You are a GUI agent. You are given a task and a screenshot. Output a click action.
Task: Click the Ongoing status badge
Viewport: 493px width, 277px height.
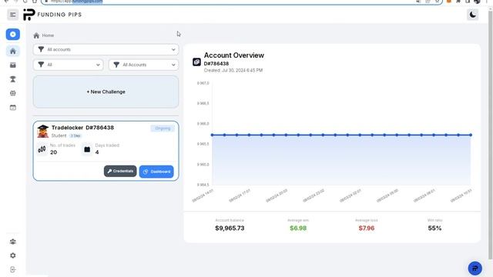[x=163, y=128]
